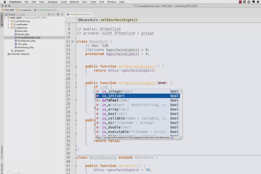
Task: Click the scroll-from-source target icon
Action: pos(49,14)
